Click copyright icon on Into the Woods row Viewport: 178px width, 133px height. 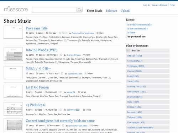[61, 55]
